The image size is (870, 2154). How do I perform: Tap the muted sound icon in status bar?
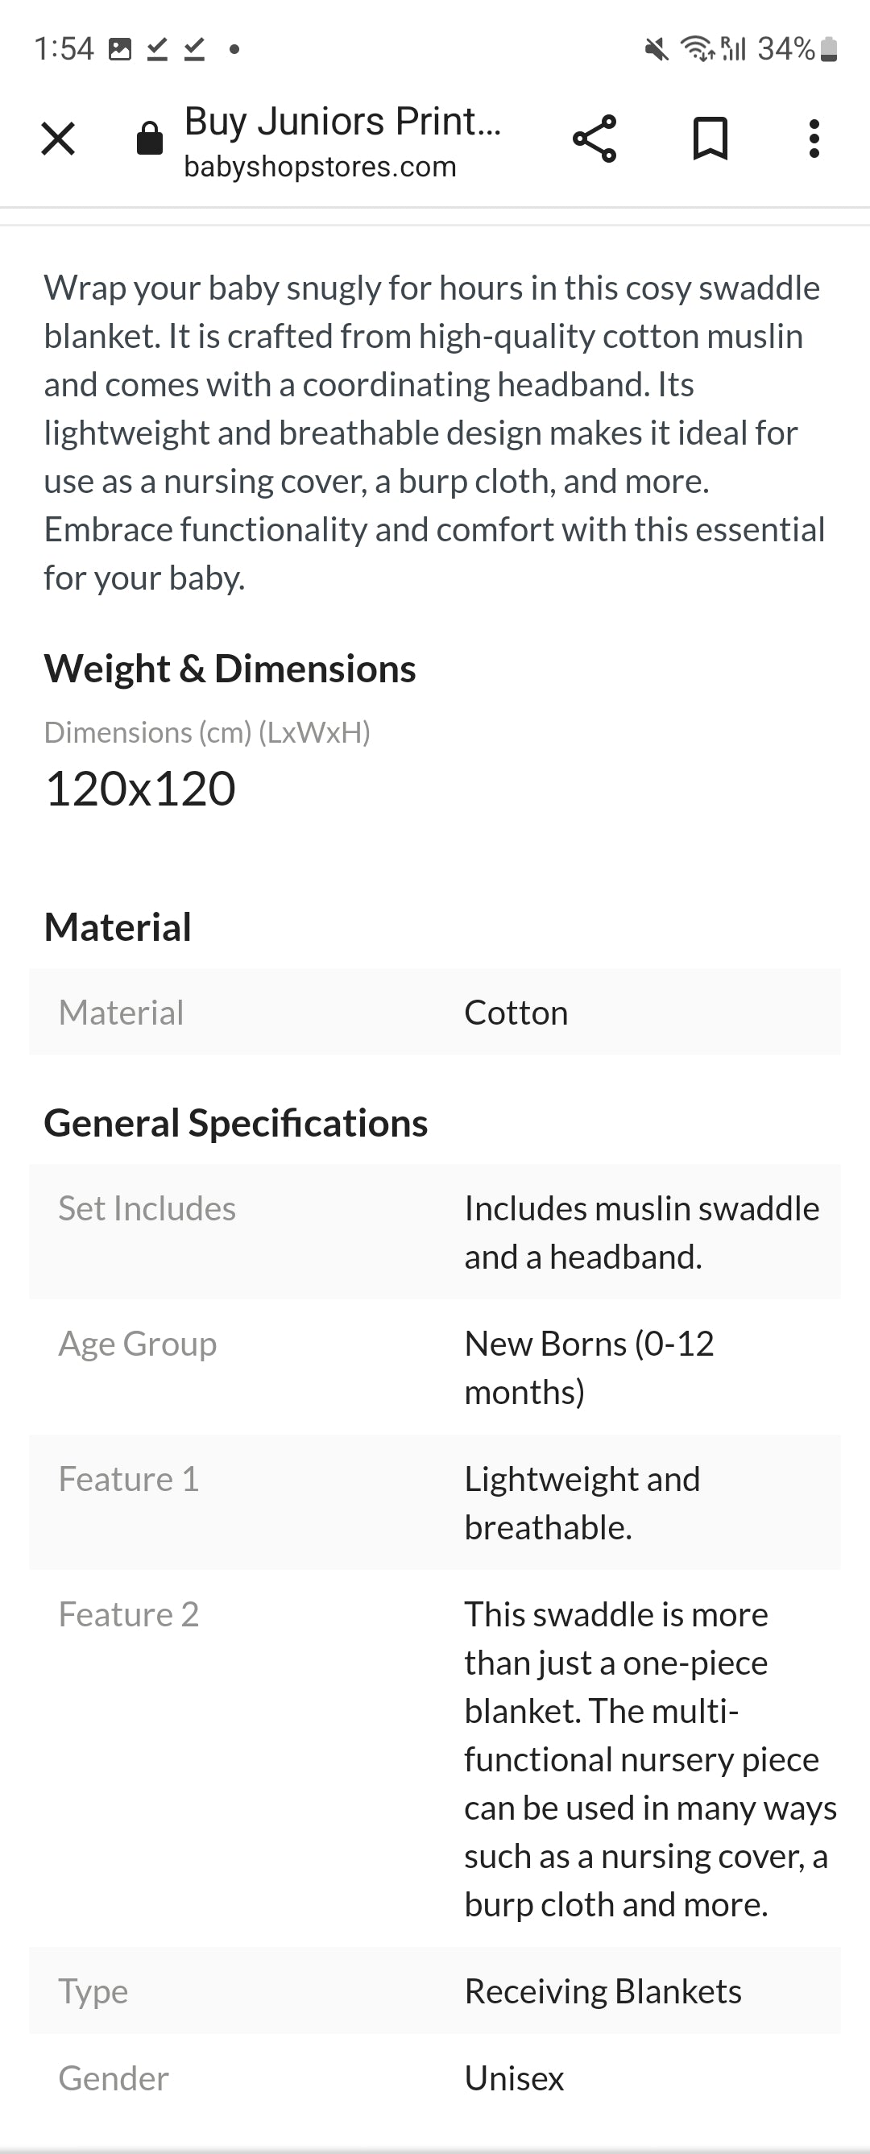pyautogui.click(x=657, y=49)
